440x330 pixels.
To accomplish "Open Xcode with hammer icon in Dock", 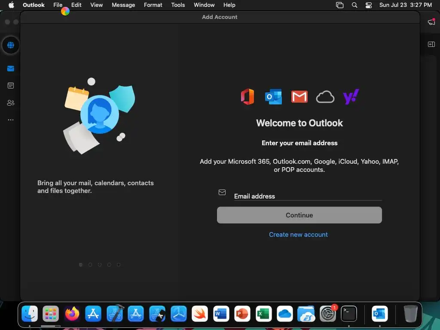I will (x=115, y=313).
